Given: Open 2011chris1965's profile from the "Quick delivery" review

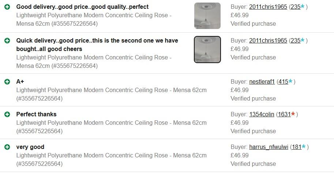Looking at the screenshot, I should (268, 41).
